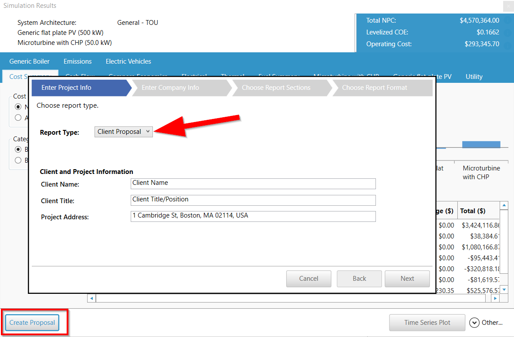Click the Create Proposal button
The height and width of the screenshot is (337, 514).
[32, 323]
